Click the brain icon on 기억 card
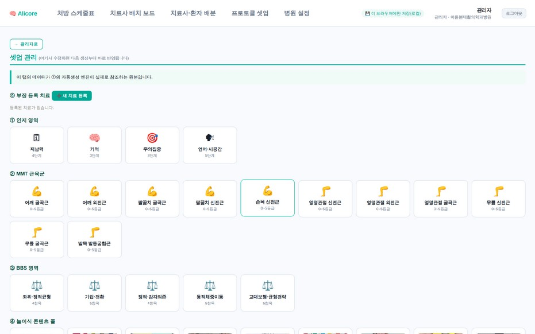Screen dimensions: 535x334 click(94, 138)
